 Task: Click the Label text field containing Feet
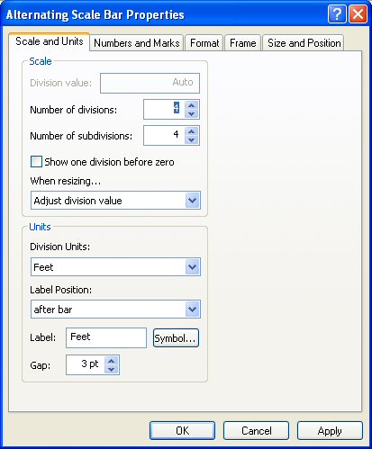(106, 337)
